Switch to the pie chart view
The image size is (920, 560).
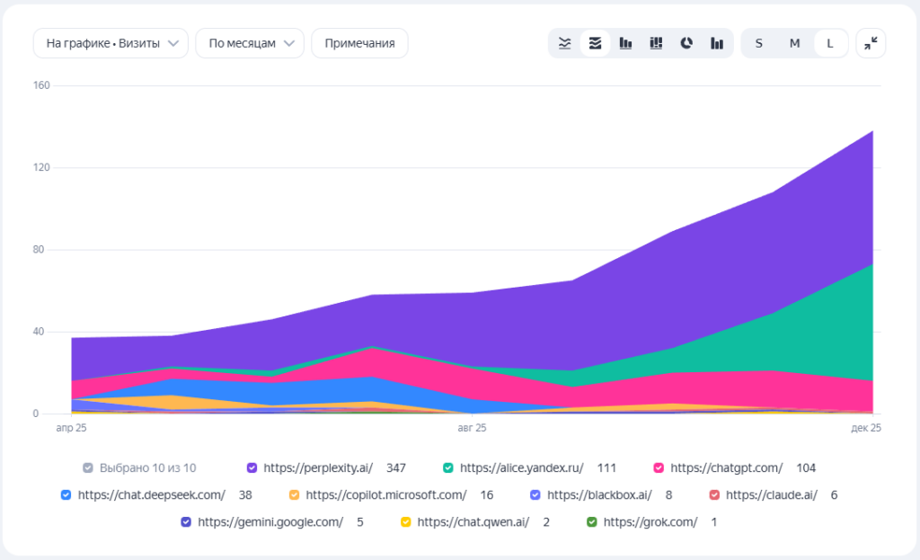(x=686, y=43)
